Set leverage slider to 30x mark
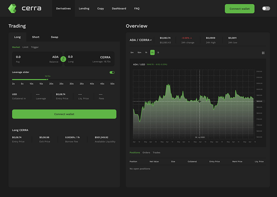 click(x=72, y=84)
